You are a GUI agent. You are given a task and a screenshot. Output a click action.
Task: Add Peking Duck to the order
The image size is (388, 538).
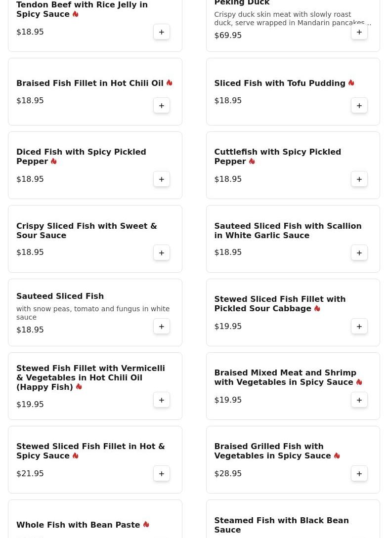[x=359, y=32]
